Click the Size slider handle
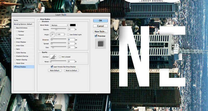208x111 pixels. click(53, 47)
